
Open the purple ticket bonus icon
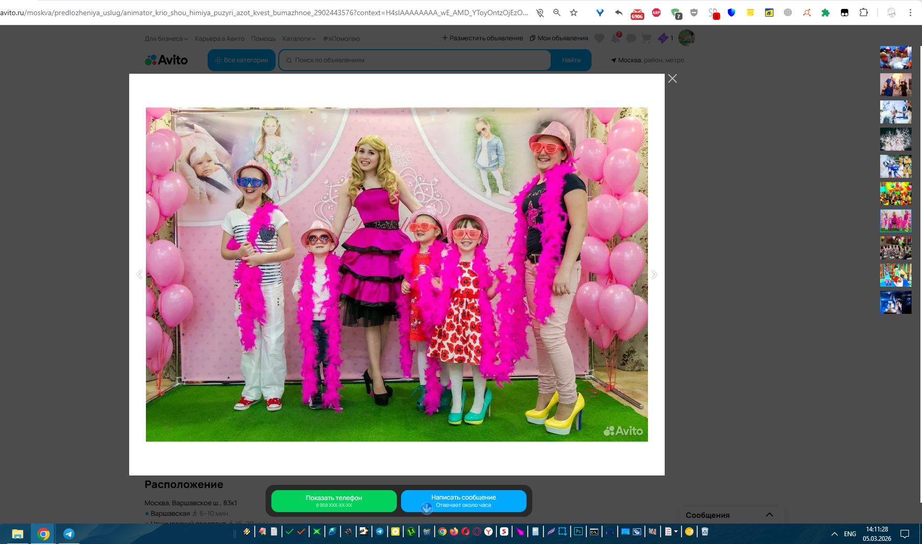[x=663, y=38]
